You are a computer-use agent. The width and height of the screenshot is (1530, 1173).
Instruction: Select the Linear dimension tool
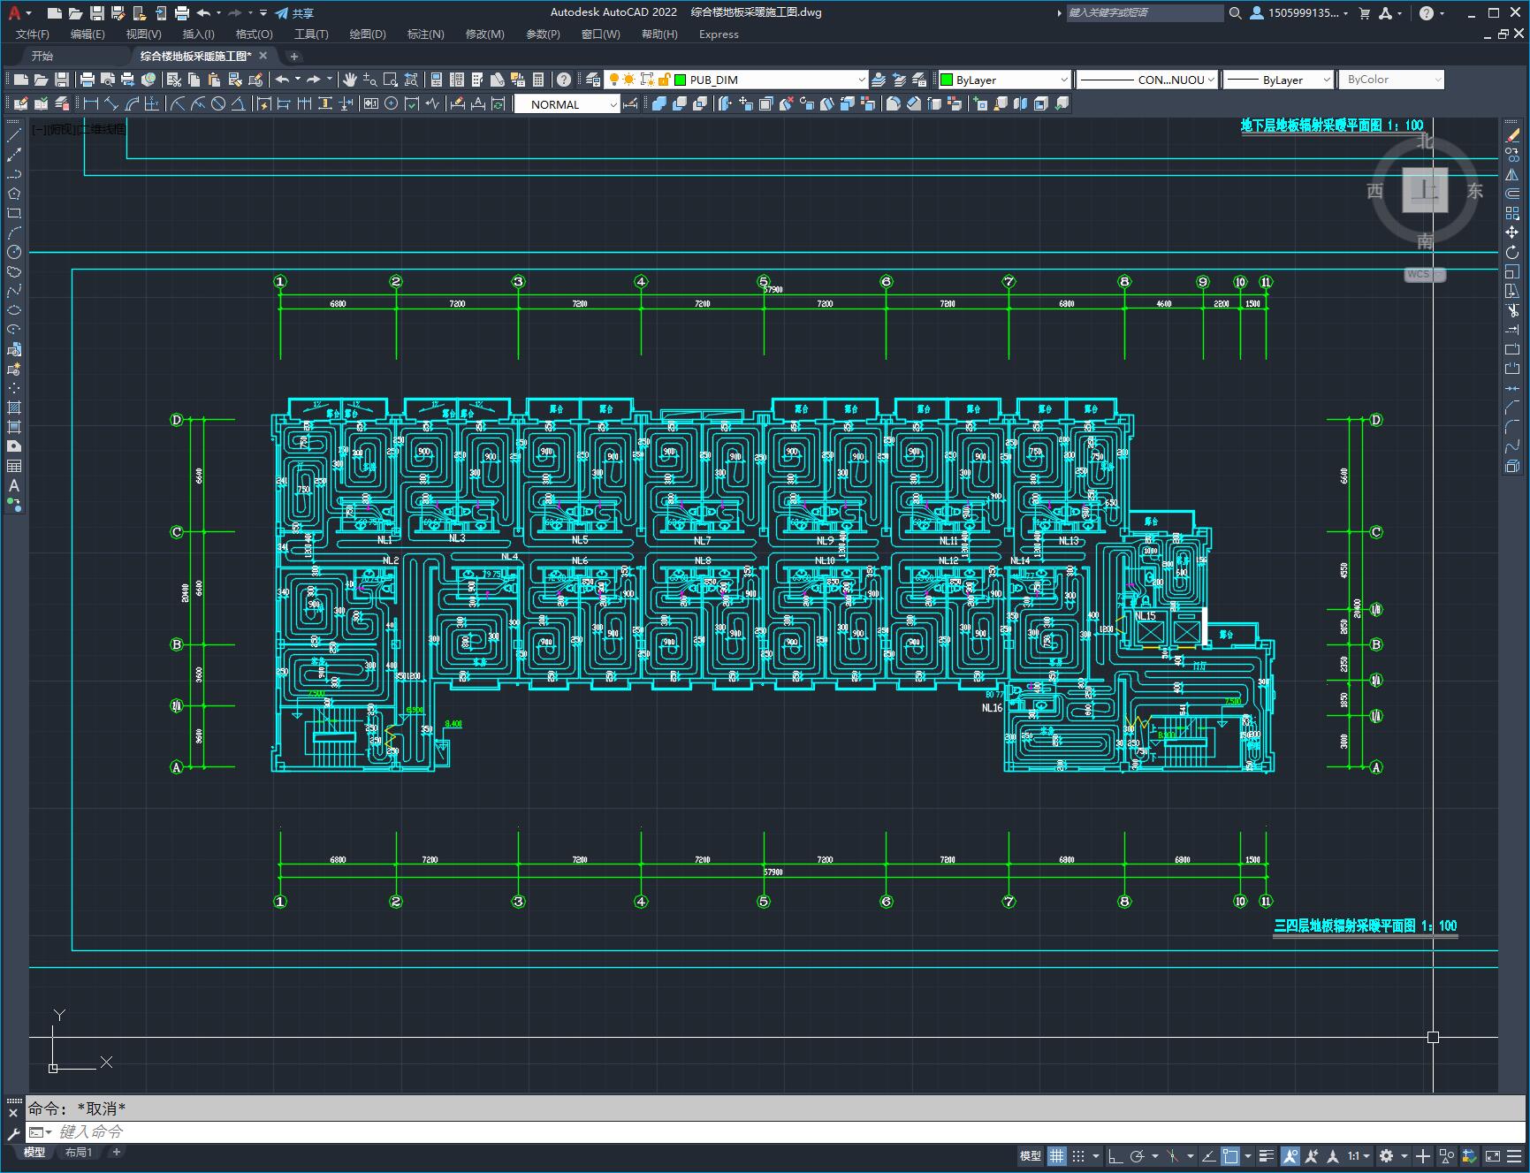(x=90, y=104)
